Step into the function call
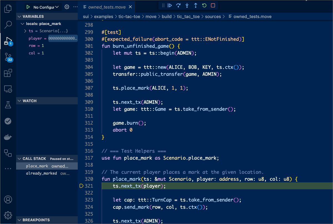 [x=187, y=5]
